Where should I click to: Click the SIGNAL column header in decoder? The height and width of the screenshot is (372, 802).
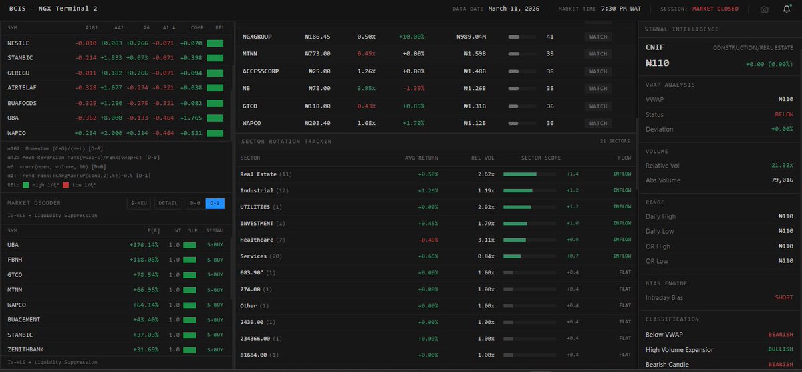[215, 230]
